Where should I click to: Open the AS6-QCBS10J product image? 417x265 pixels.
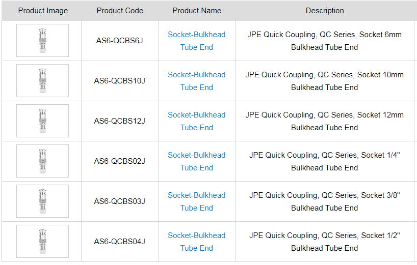42,81
